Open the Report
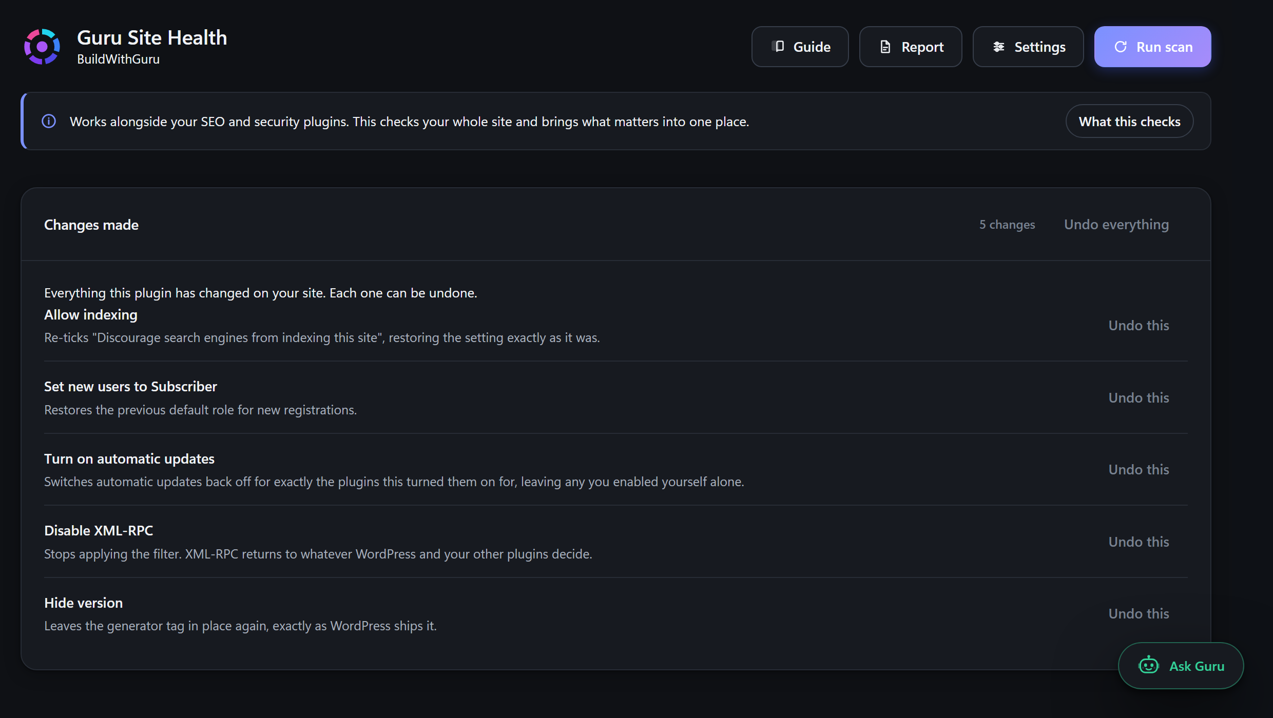 pyautogui.click(x=911, y=47)
